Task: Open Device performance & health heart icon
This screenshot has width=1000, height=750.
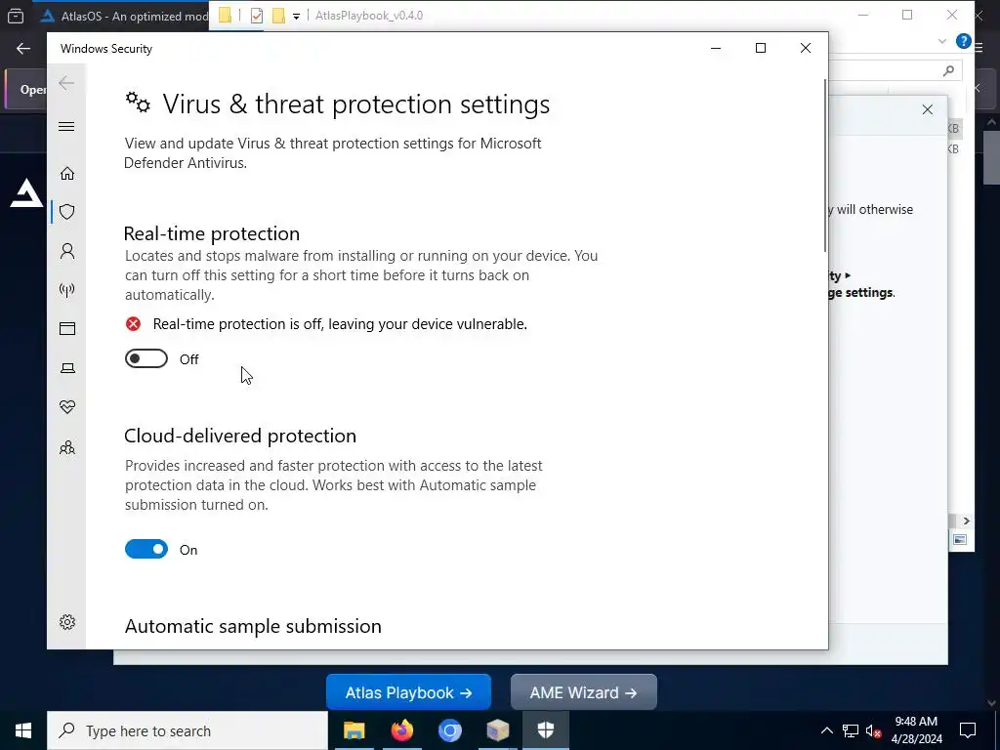Action: (67, 407)
